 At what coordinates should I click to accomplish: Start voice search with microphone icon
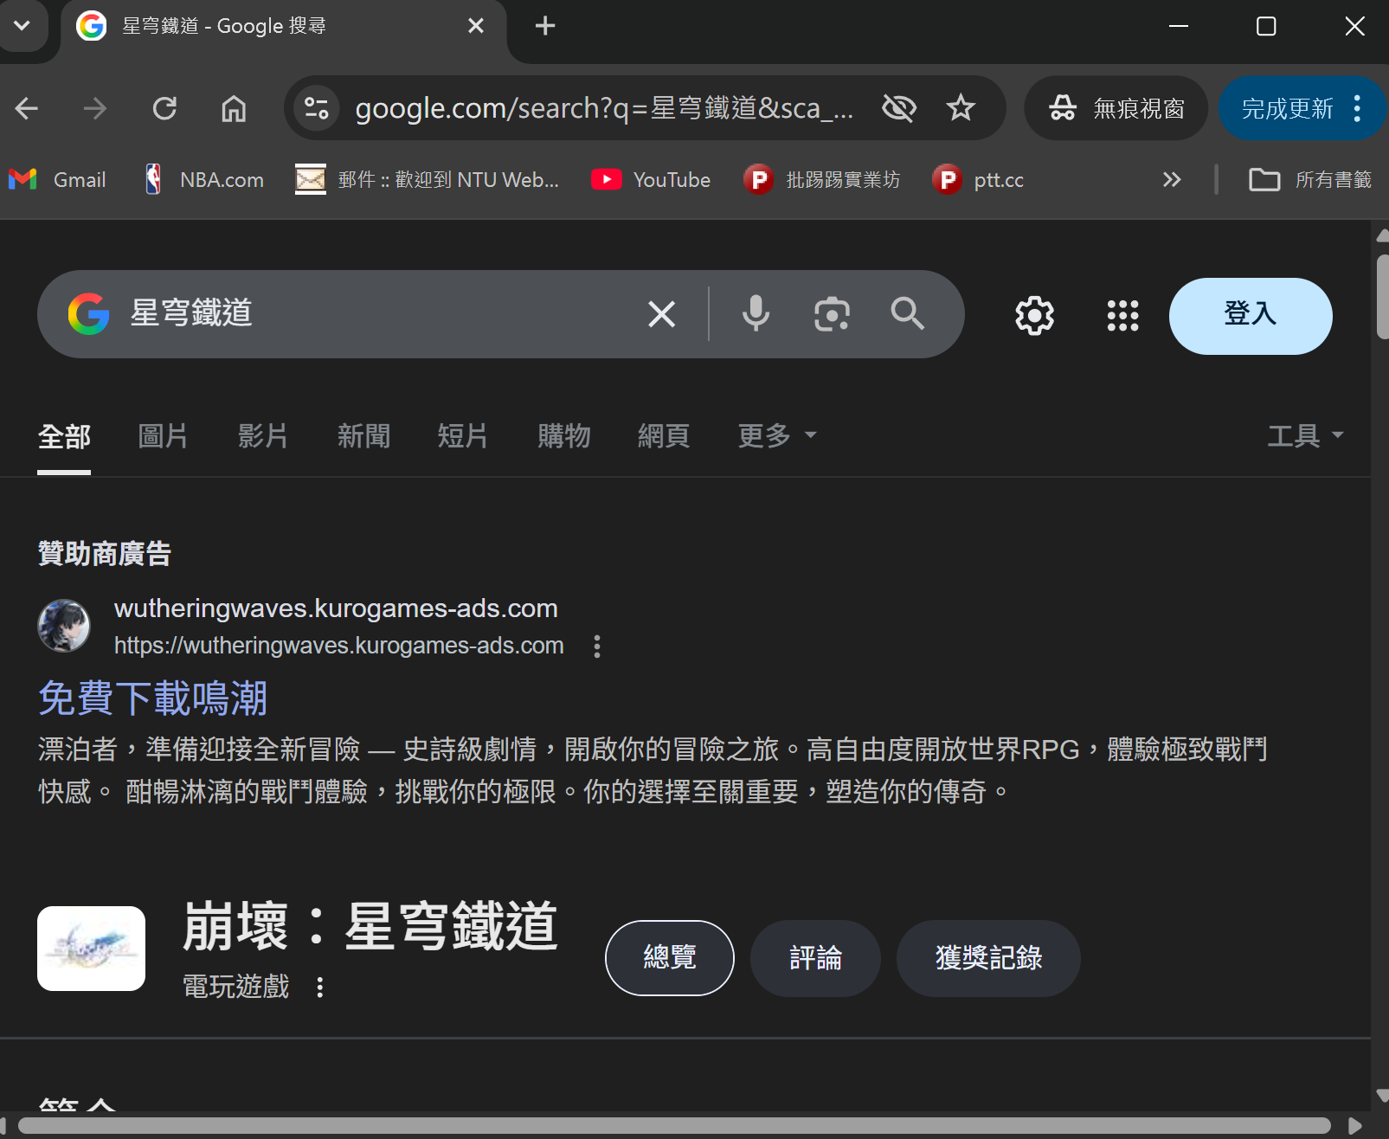(x=756, y=313)
